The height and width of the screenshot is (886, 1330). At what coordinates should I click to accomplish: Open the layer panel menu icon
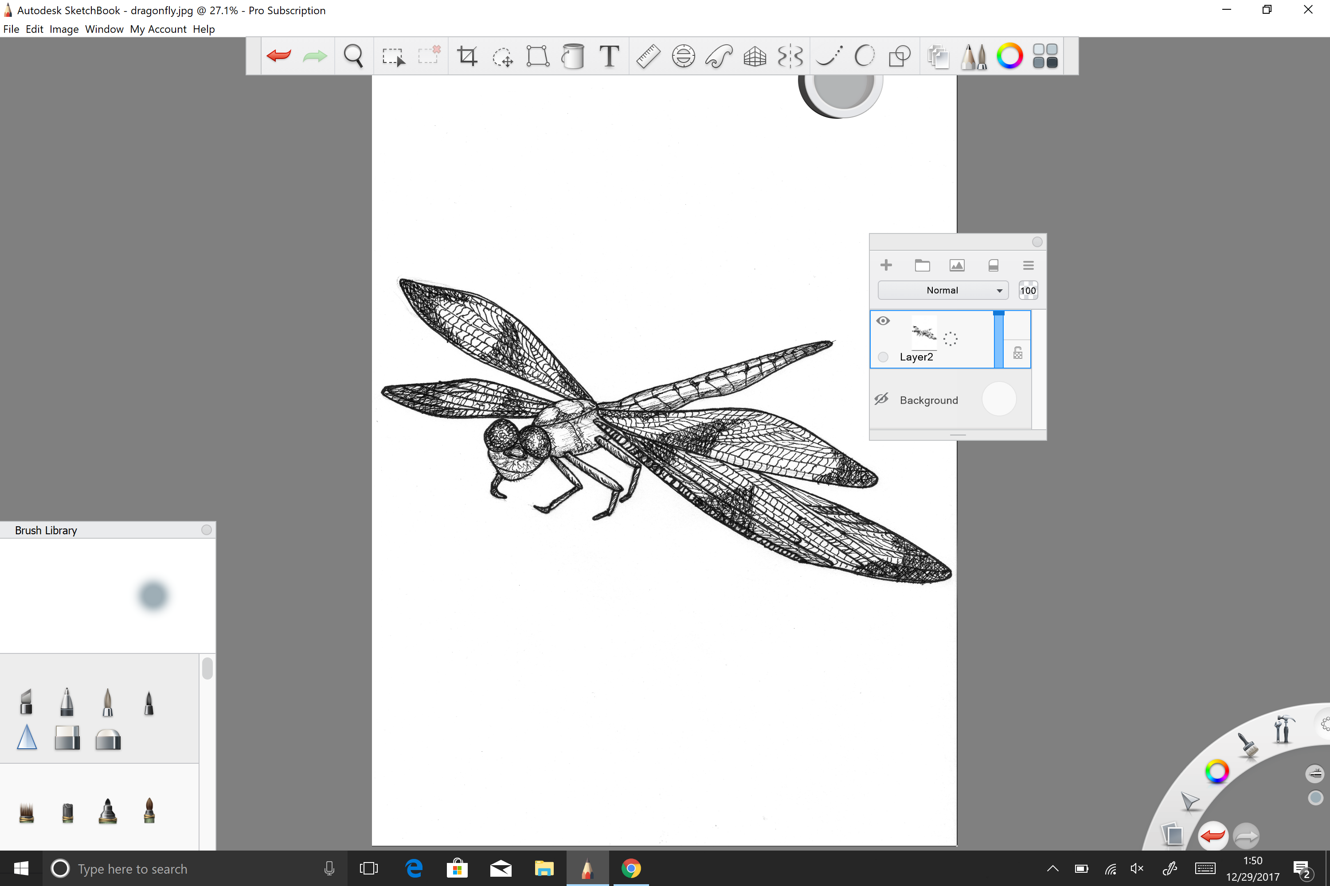click(x=1028, y=265)
